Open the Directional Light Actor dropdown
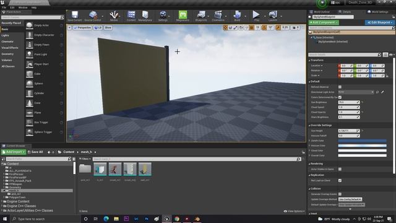Image resolution: width=396 pixels, height=223 pixels. (356, 92)
